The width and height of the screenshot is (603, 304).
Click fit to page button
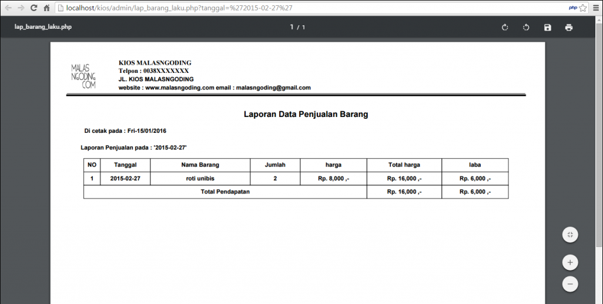pos(570,235)
